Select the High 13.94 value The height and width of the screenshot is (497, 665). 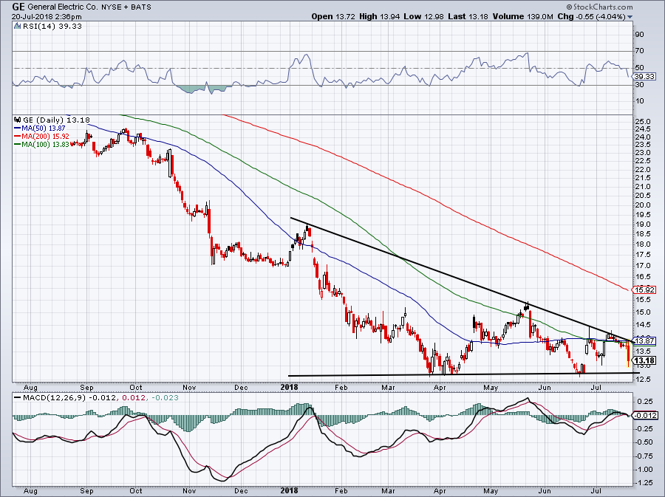click(x=380, y=16)
